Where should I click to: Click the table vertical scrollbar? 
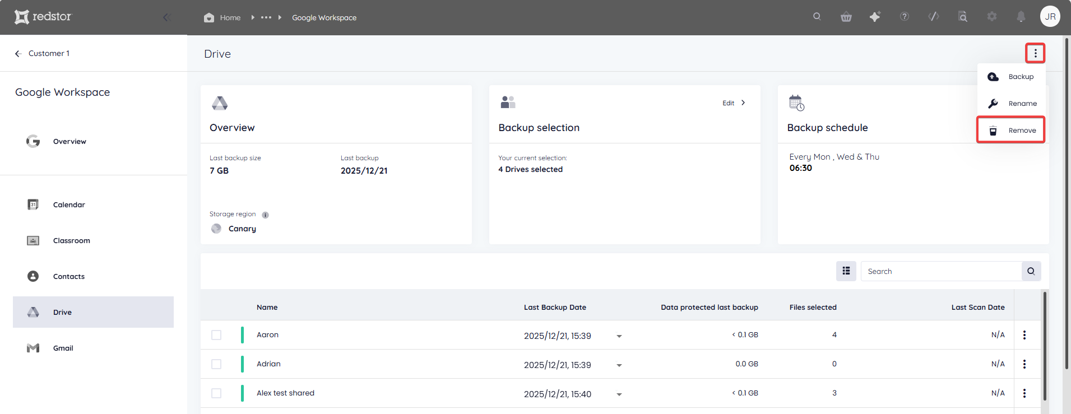tap(1045, 346)
